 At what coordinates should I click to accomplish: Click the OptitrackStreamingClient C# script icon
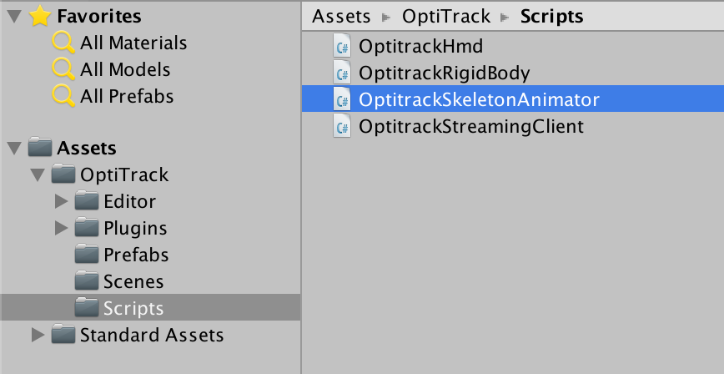[342, 126]
